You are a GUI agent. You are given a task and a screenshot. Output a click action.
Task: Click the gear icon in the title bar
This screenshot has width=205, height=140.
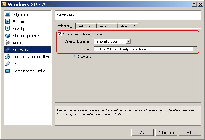(x=4, y=4)
